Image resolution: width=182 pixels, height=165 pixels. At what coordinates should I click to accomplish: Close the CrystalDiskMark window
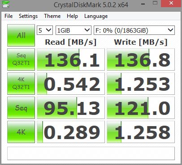point(171,4)
